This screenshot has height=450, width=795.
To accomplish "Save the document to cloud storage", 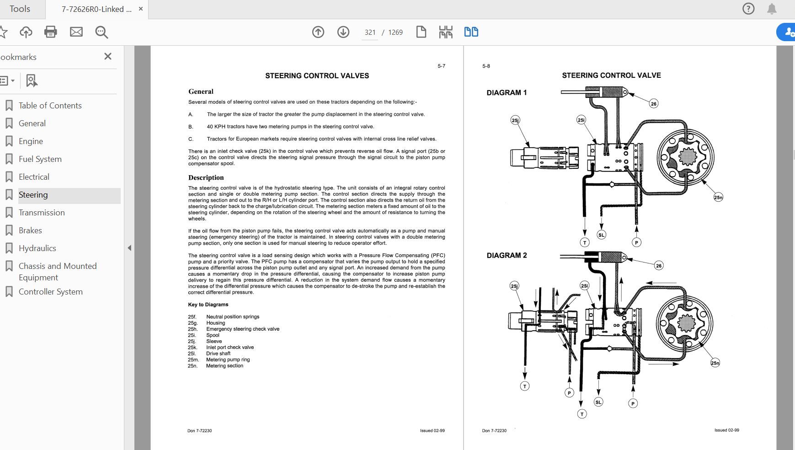I will coord(26,32).
